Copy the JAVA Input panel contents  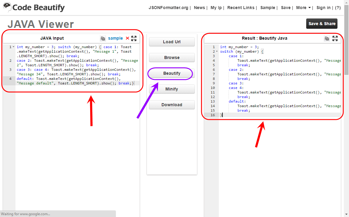(x=103, y=38)
